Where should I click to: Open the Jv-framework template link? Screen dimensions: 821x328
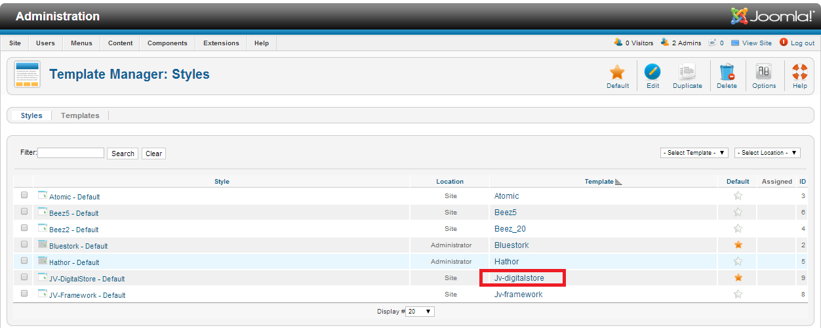coord(519,295)
